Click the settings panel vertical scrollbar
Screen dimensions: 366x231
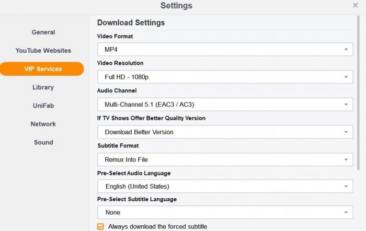pyautogui.click(x=358, y=94)
